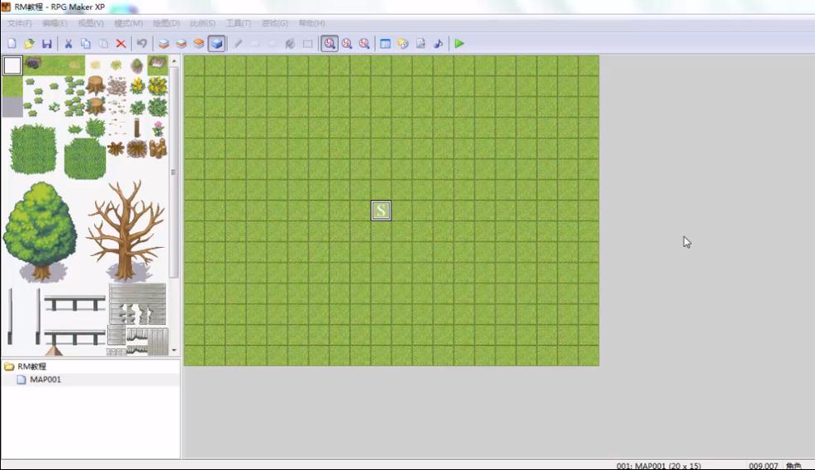This screenshot has width=815, height=470.
Task: Pick the upright log post tile
Action: coord(137,127)
